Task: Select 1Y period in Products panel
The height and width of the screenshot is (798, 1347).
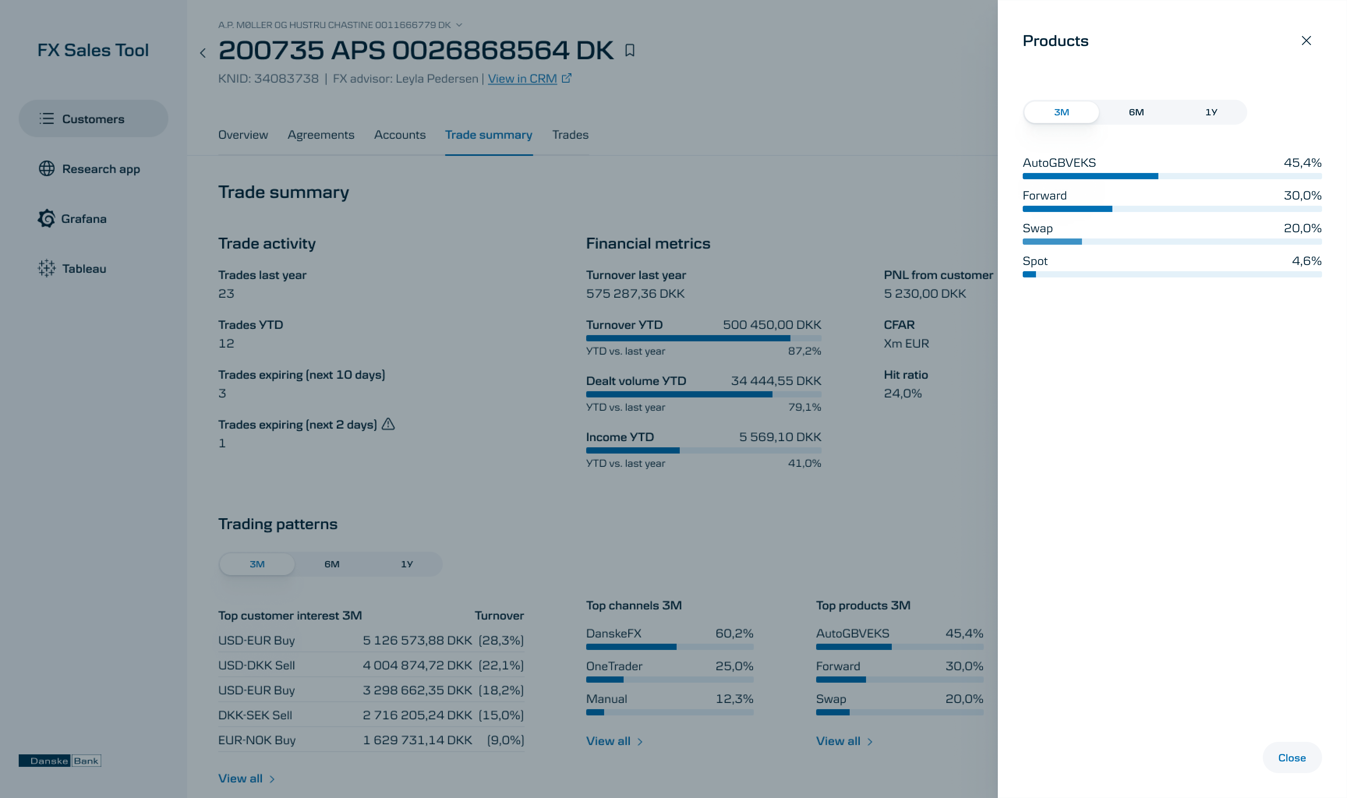Action: pyautogui.click(x=1211, y=112)
